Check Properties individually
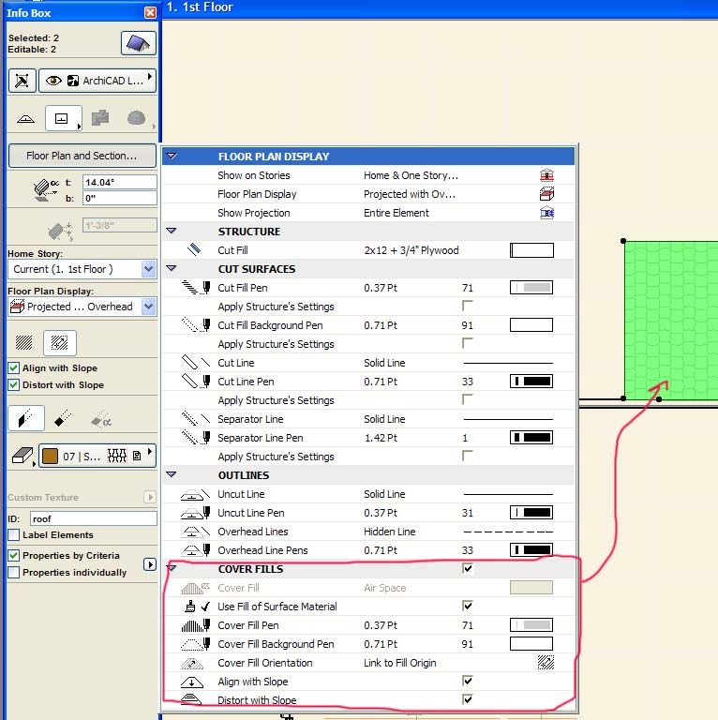Viewport: 718px width, 720px height. point(14,572)
